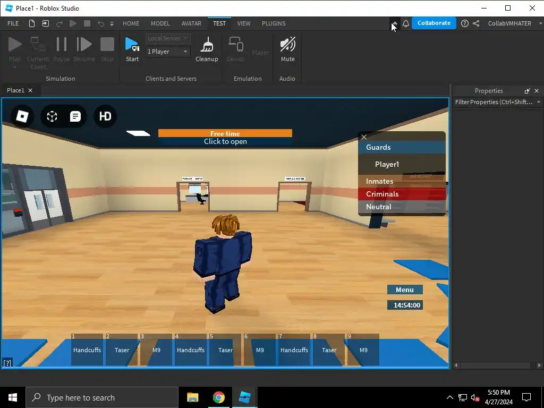Open Google Chrome from the taskbar
Viewport: 544px width, 408px height.
218,397
